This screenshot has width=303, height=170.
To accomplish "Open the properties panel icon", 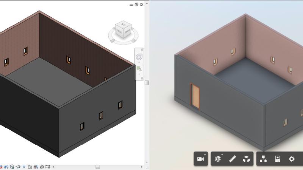I will [277, 159].
